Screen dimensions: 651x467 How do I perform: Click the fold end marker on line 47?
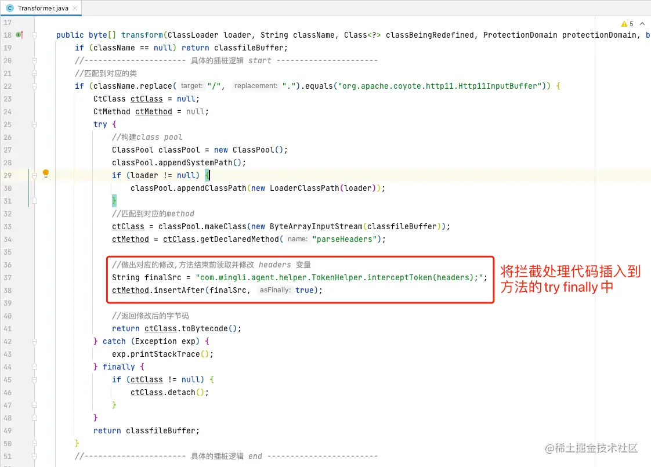tap(34, 405)
